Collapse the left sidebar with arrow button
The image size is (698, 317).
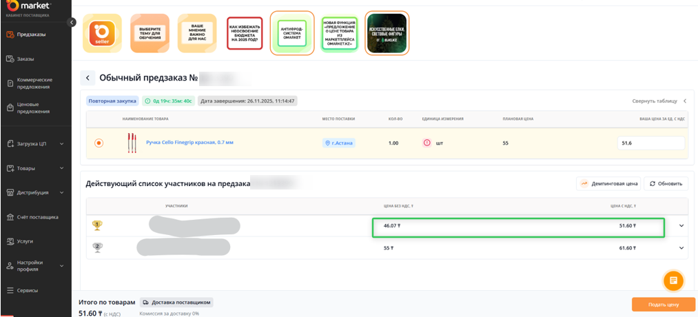tap(72, 23)
